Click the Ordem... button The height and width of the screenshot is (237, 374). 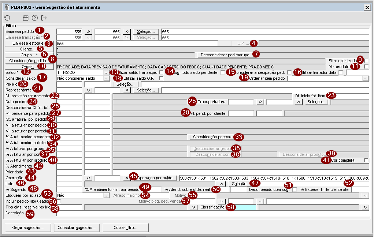30,67
